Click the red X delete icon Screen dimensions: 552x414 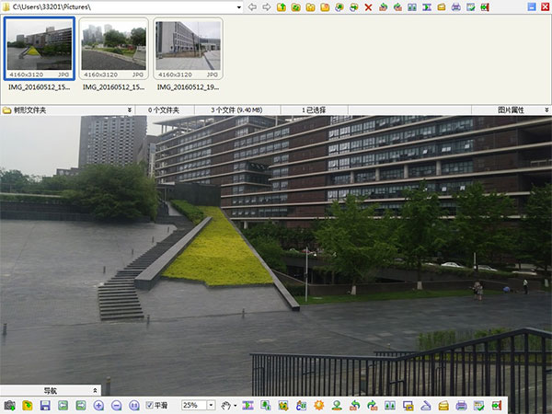pos(368,6)
